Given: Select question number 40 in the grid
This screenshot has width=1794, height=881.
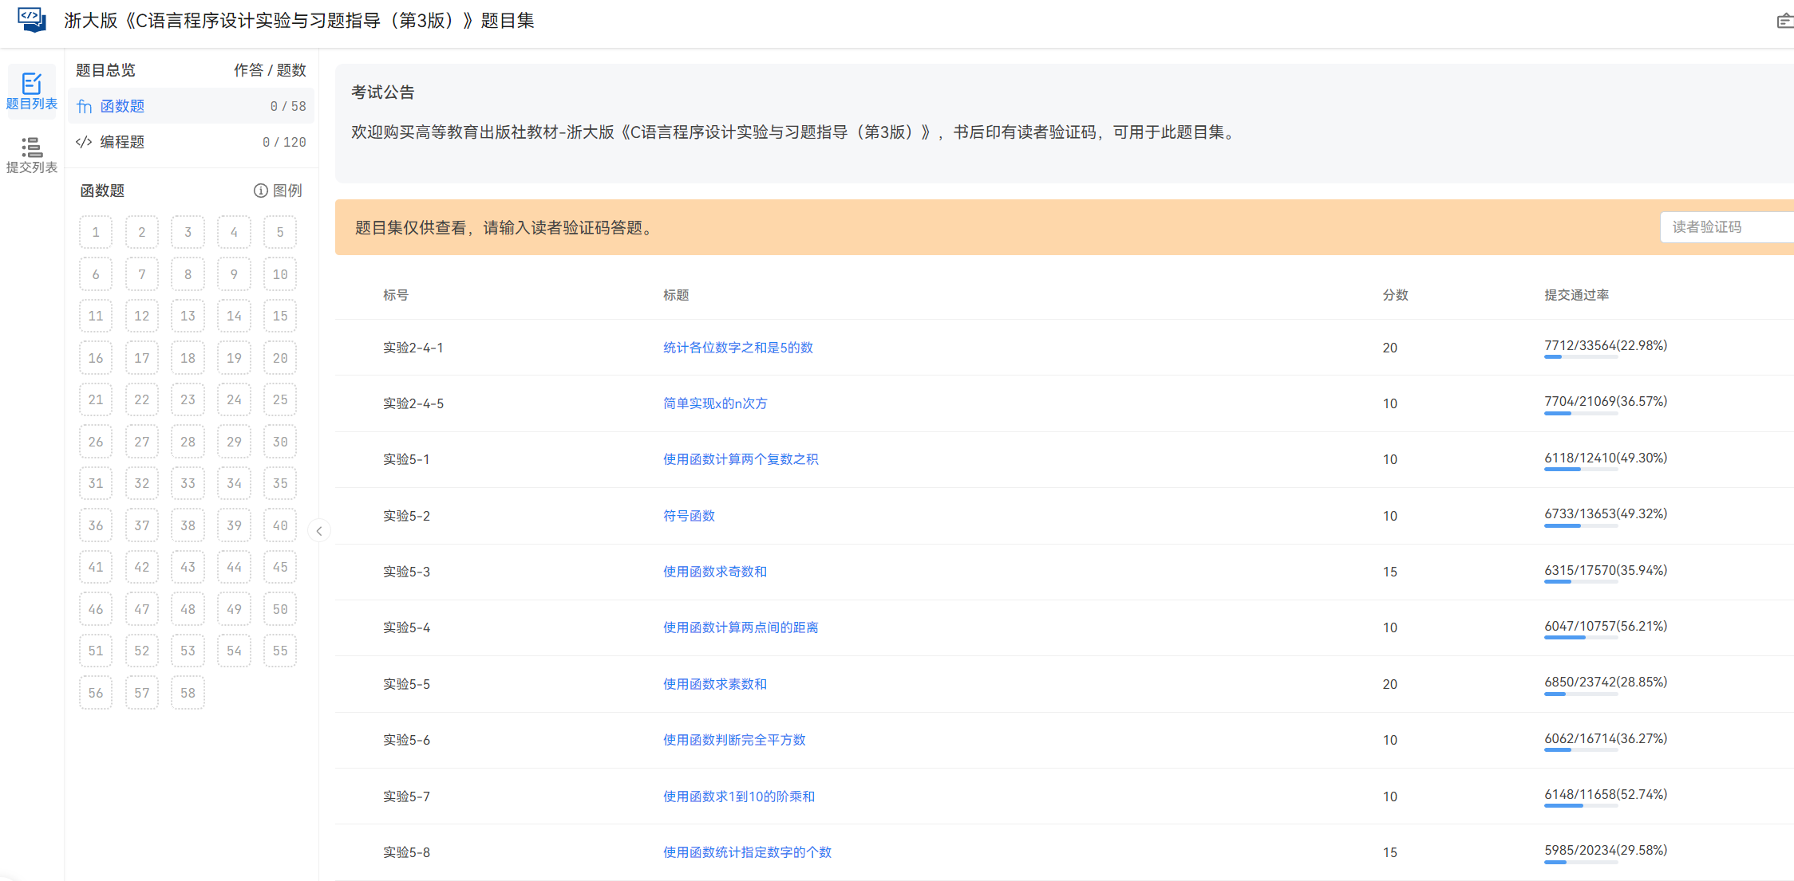Looking at the screenshot, I should pyautogui.click(x=280, y=525).
